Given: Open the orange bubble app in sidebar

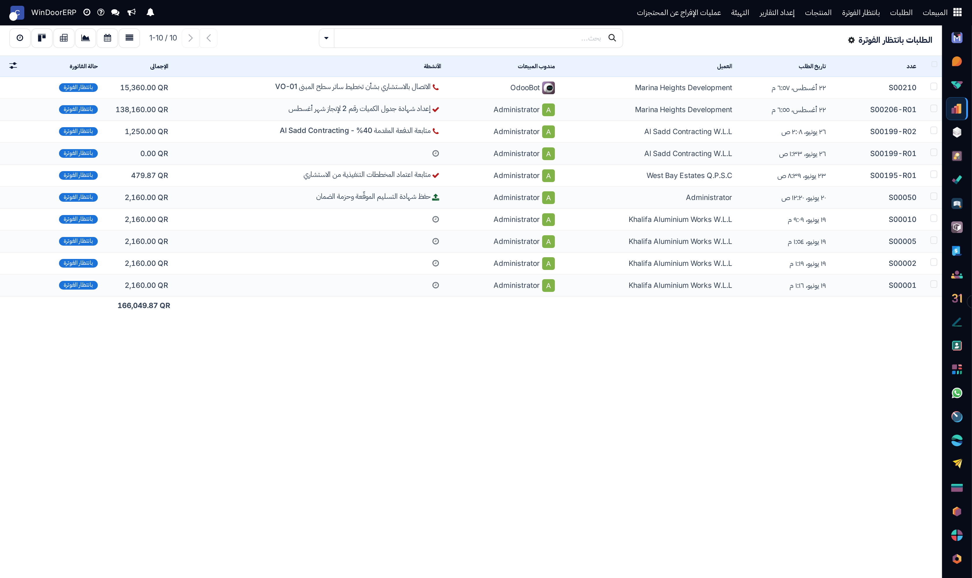Looking at the screenshot, I should coord(957,61).
